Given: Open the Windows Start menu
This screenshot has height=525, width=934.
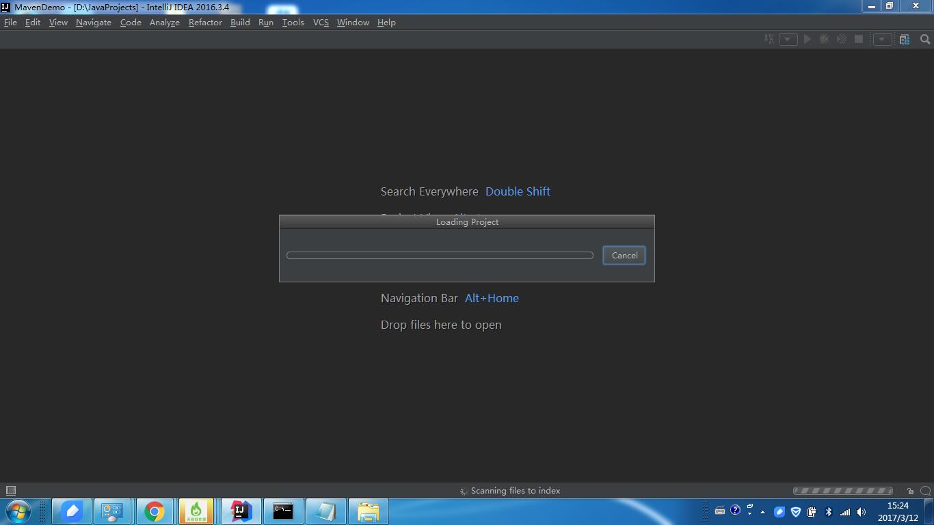Looking at the screenshot, I should 18,511.
